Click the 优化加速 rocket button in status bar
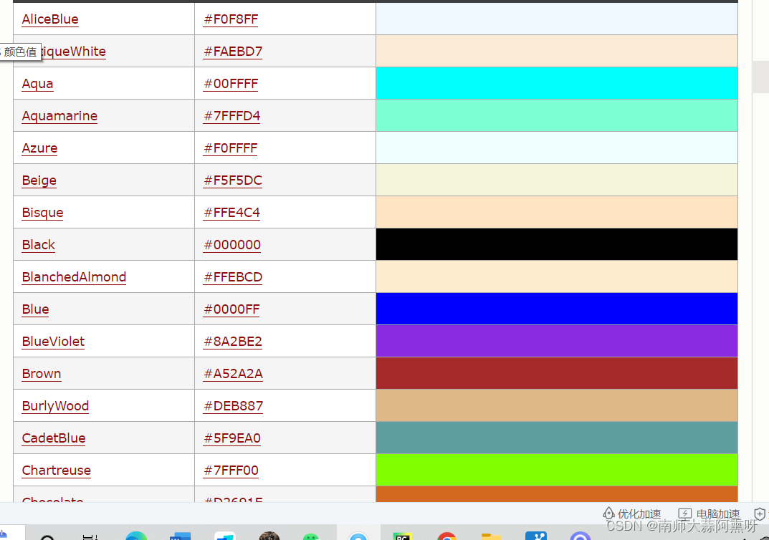Viewport: 769px width, 540px height. pyautogui.click(x=631, y=514)
